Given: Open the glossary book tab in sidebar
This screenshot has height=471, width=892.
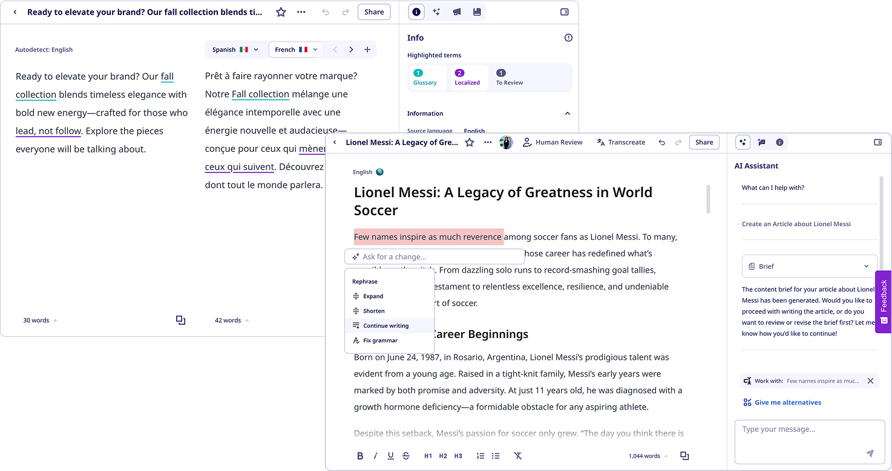Looking at the screenshot, I should [x=477, y=12].
